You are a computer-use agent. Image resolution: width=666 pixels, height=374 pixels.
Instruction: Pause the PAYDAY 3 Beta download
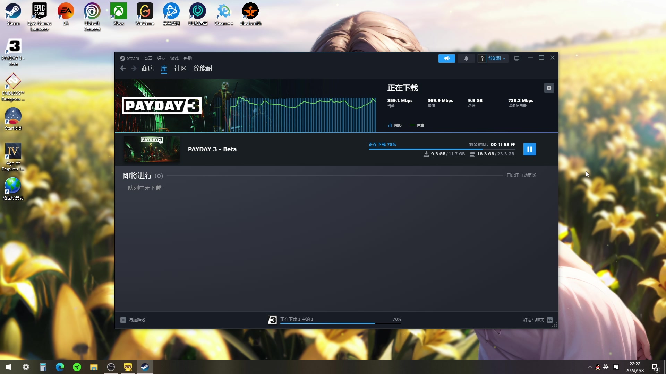(529, 149)
